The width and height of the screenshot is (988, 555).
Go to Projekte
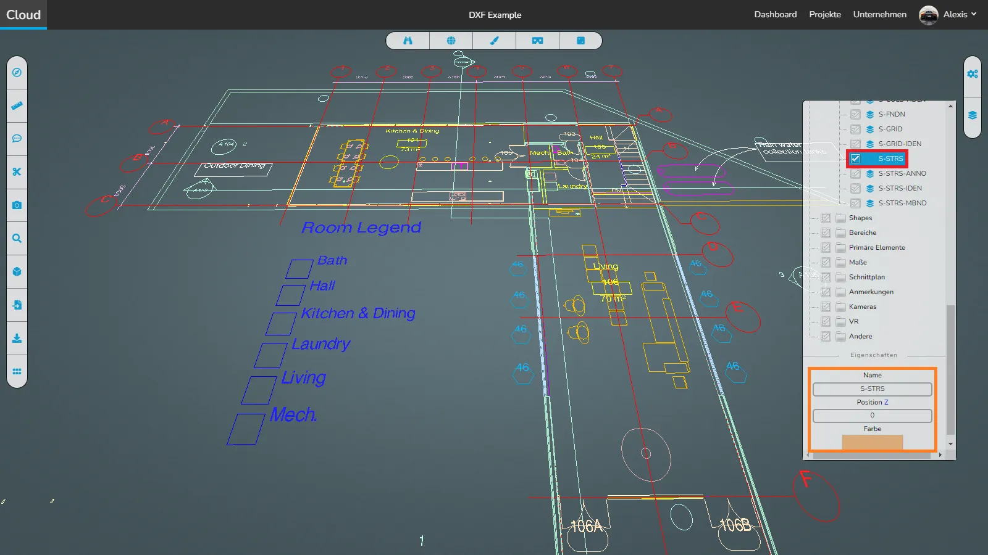[x=825, y=14]
